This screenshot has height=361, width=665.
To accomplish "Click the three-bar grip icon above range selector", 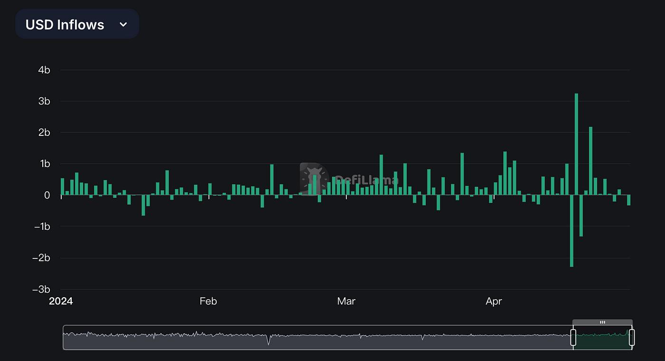I will (602, 322).
